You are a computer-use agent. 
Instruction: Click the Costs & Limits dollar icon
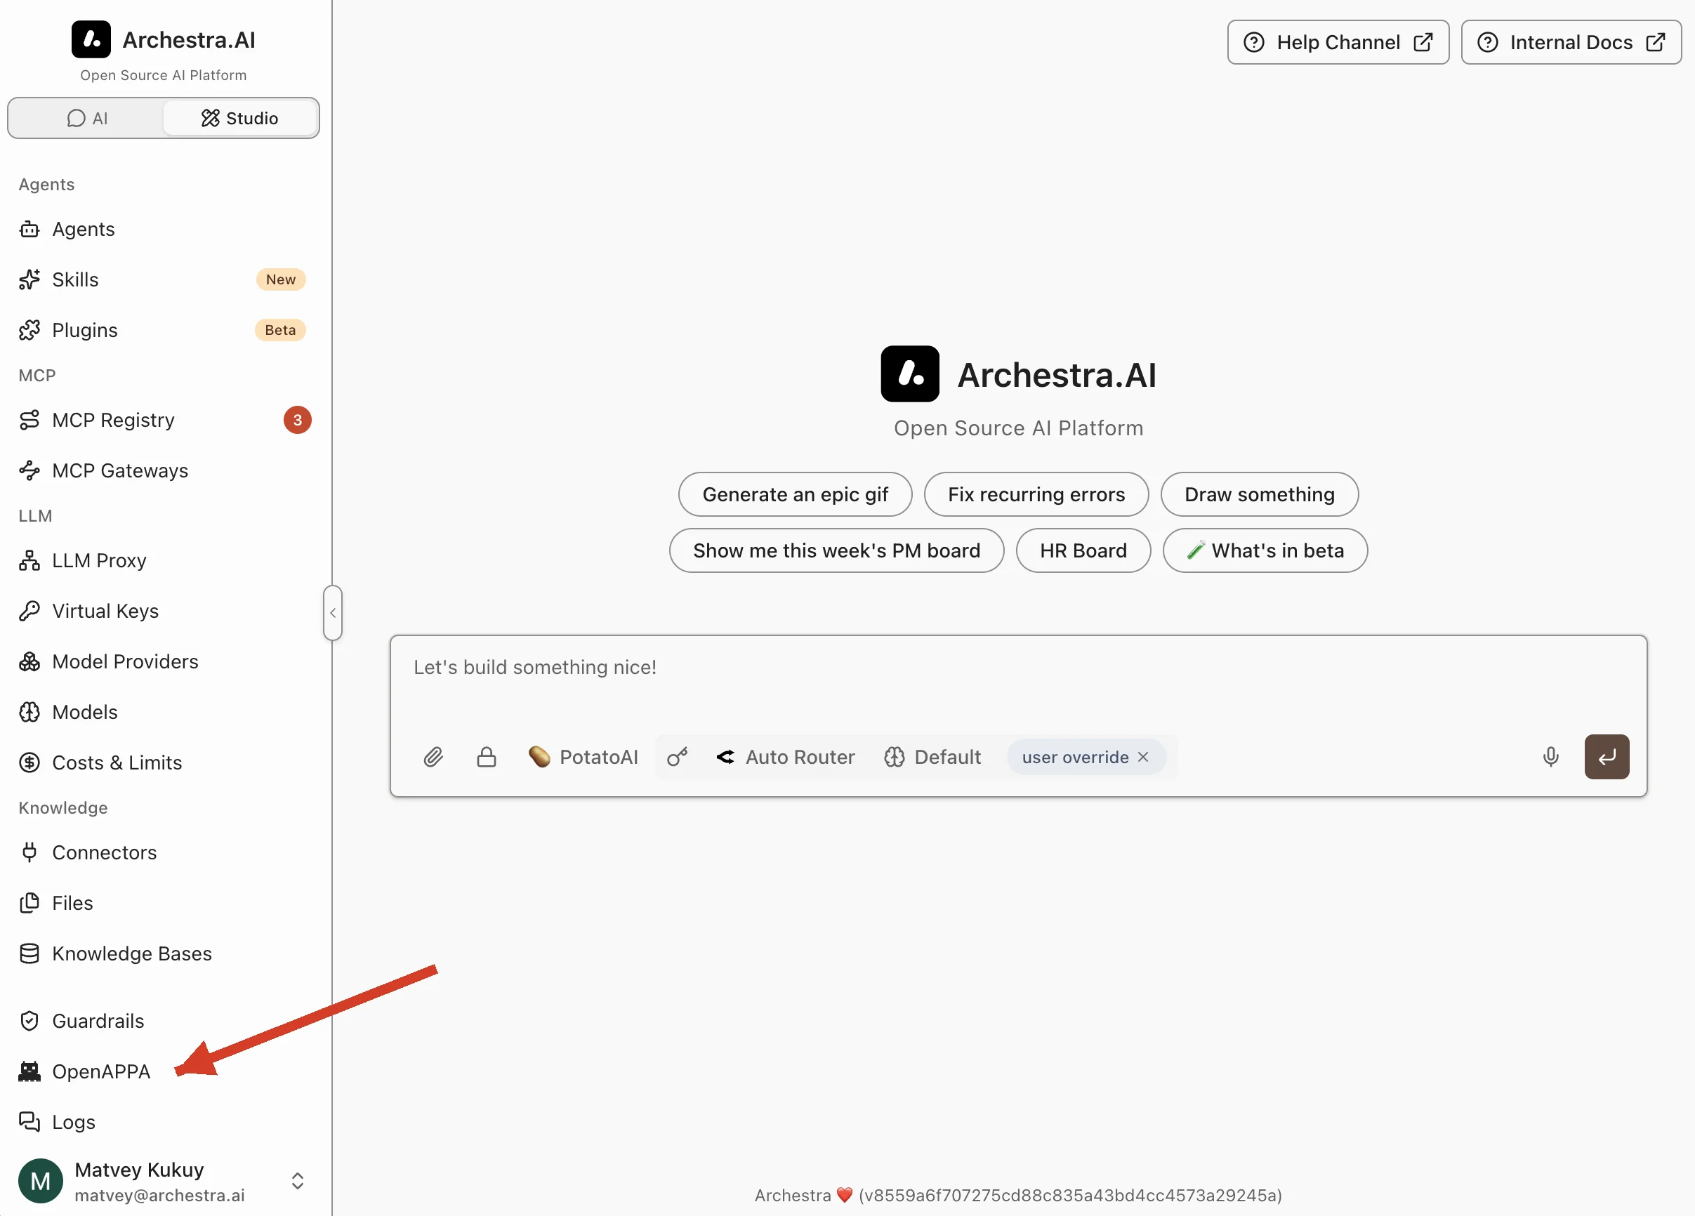click(29, 762)
